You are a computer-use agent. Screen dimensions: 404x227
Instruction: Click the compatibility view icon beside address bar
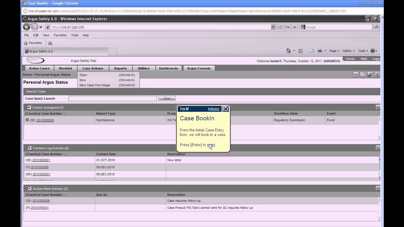(x=280, y=27)
